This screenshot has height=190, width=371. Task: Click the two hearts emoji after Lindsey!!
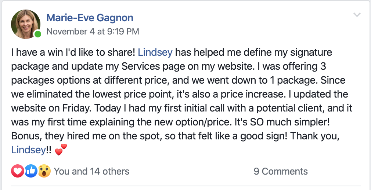coord(61,150)
